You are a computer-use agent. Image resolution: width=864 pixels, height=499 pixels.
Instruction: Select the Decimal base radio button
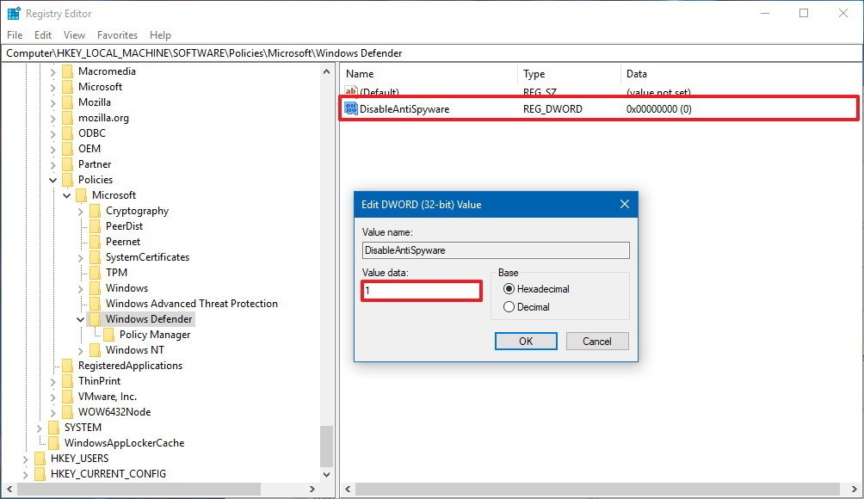click(509, 307)
